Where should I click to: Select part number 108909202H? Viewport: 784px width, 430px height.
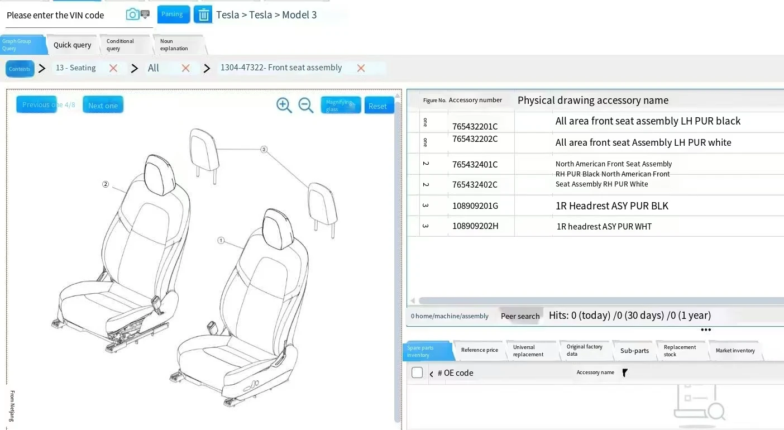pos(475,226)
